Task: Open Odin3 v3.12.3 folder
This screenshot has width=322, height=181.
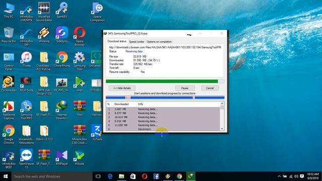Action: click(44, 133)
